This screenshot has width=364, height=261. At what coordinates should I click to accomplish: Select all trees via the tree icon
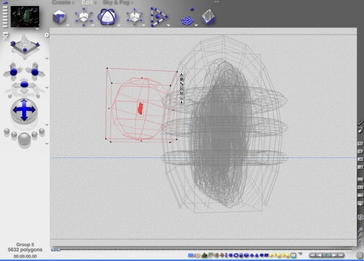point(211,255)
